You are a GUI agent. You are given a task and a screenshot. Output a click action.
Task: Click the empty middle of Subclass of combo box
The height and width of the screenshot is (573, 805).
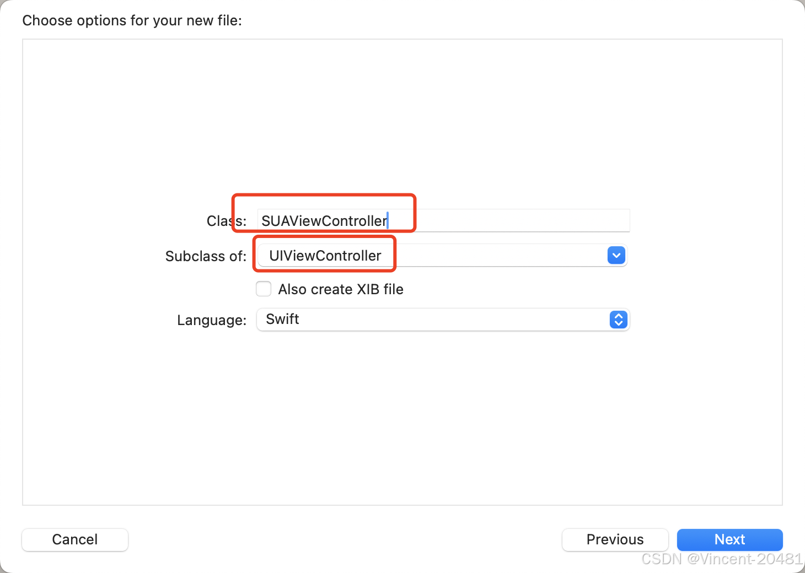point(499,256)
